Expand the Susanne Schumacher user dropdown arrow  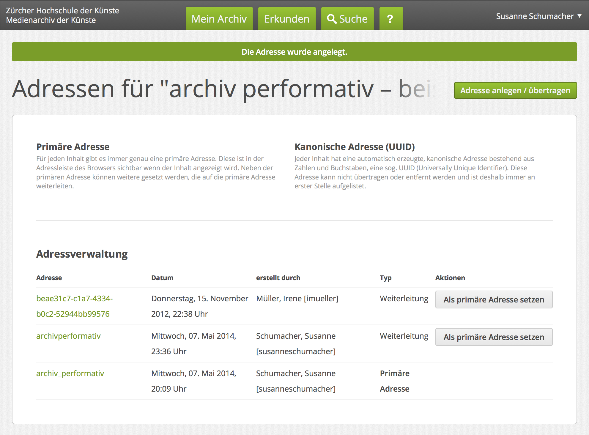[579, 16]
